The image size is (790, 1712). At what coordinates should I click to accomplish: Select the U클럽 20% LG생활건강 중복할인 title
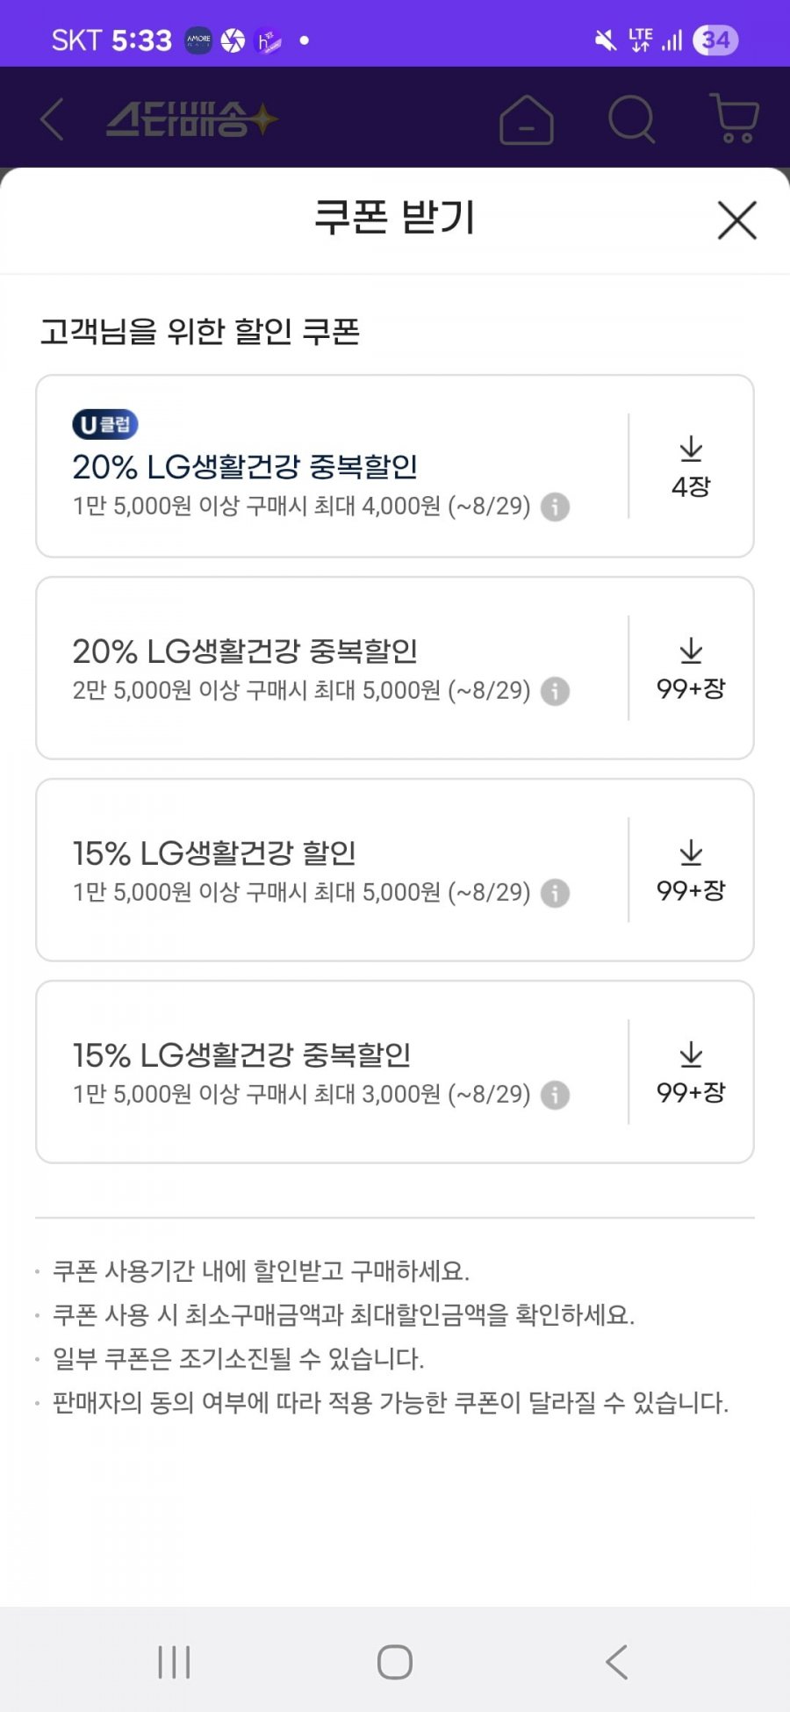tap(245, 466)
